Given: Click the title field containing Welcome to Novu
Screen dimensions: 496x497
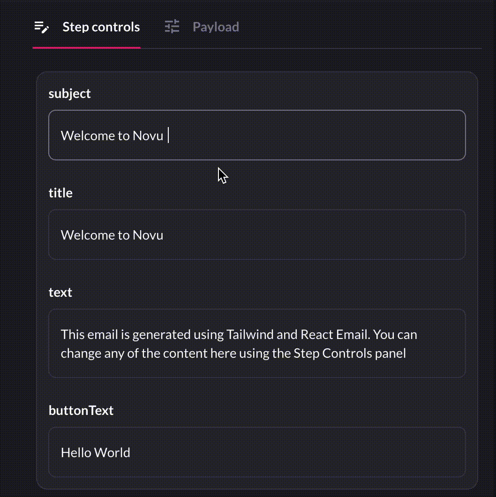Looking at the screenshot, I should (257, 234).
